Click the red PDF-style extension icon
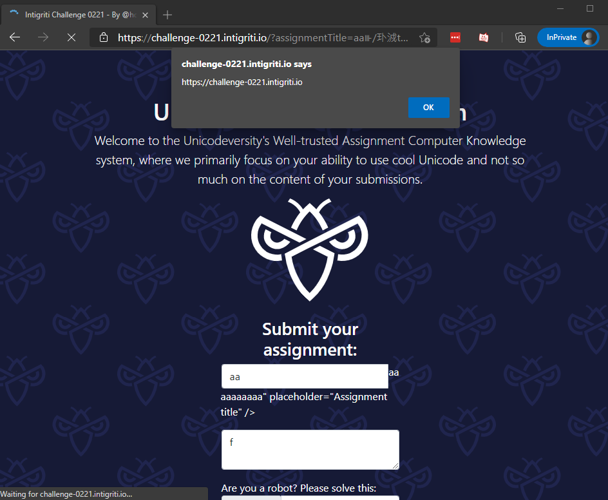 click(x=484, y=37)
